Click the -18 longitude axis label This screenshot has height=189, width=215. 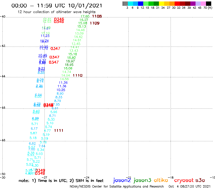[x=171, y=177]
